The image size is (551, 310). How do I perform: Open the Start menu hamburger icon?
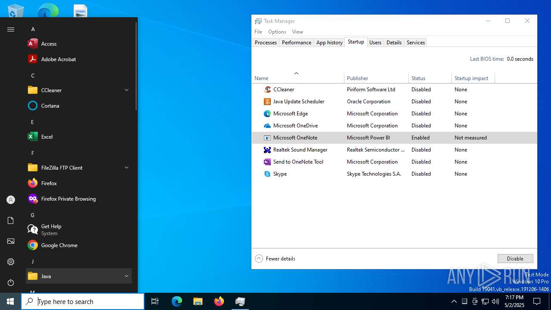pos(11,29)
